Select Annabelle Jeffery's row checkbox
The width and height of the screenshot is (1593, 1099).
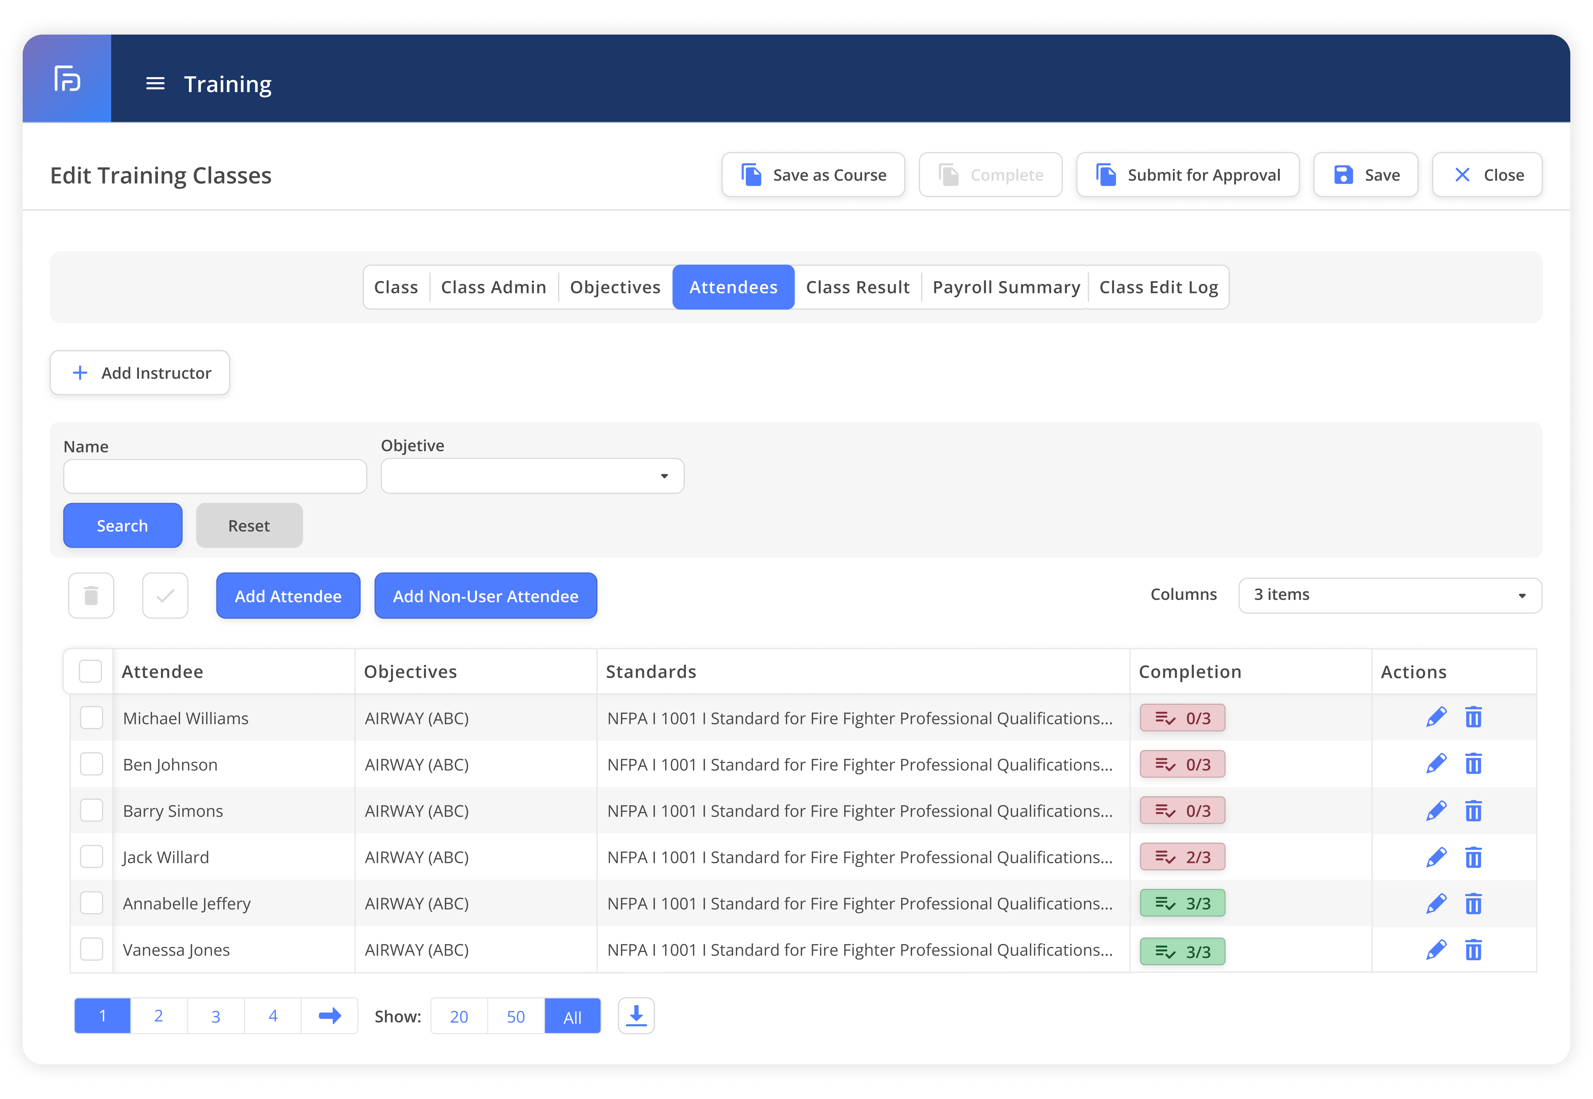pyautogui.click(x=92, y=903)
